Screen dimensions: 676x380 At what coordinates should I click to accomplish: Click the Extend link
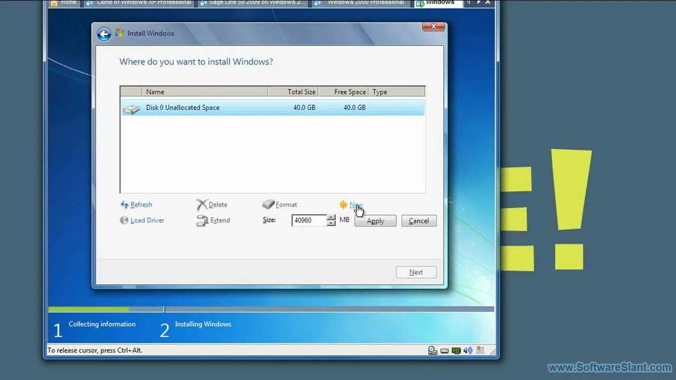pyautogui.click(x=220, y=221)
